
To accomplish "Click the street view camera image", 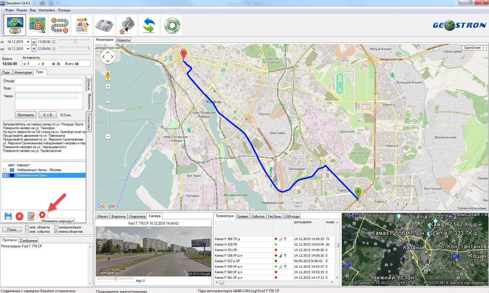I will coord(153,252).
